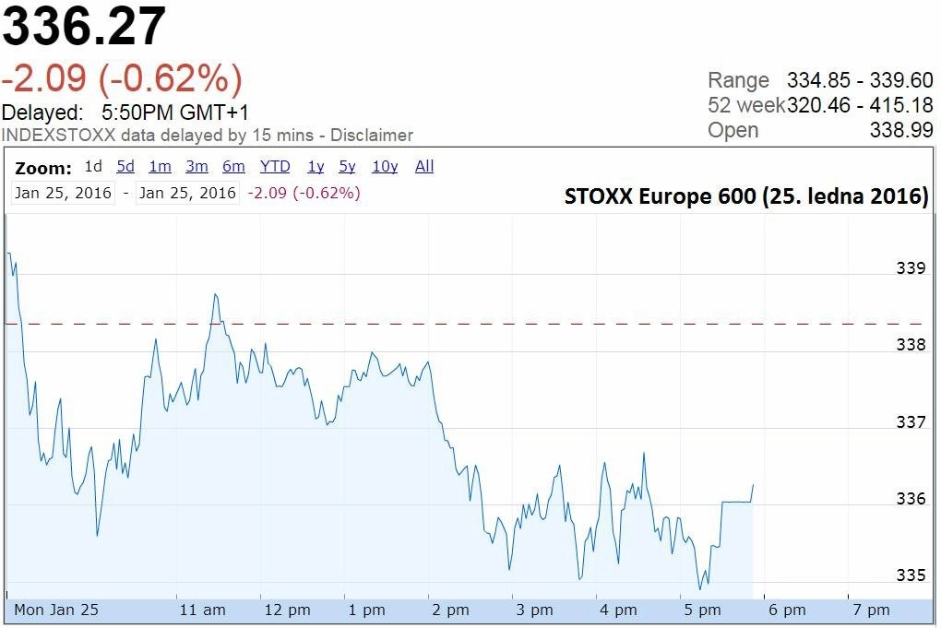Click the 339 price axis label
941x628 pixels.
click(911, 268)
